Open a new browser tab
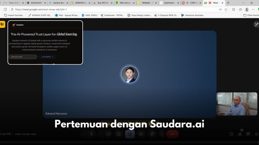 tap(228, 3)
